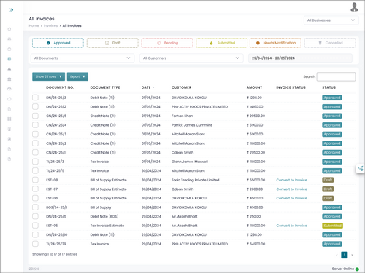Filter by Submitted status tab

[x=221, y=43]
